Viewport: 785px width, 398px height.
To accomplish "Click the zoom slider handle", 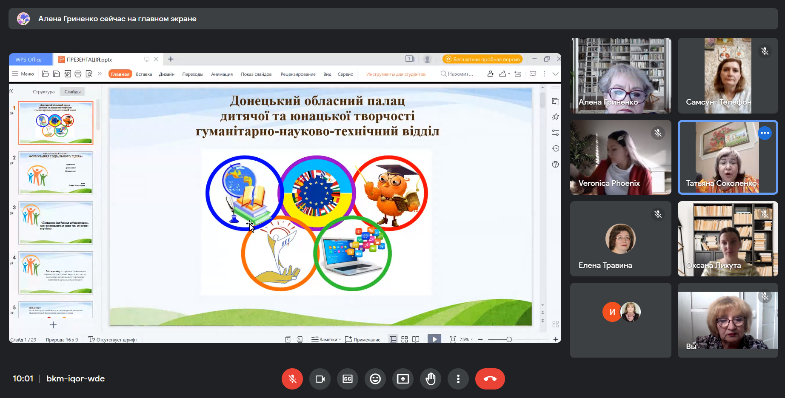I will click(509, 339).
